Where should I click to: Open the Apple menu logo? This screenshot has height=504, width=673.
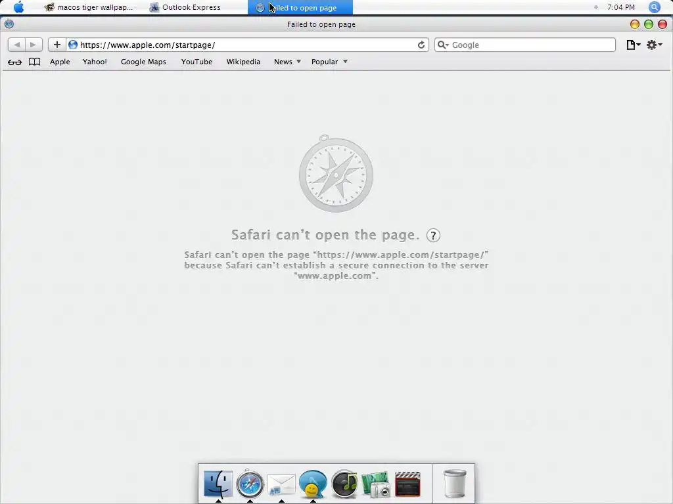[18, 7]
